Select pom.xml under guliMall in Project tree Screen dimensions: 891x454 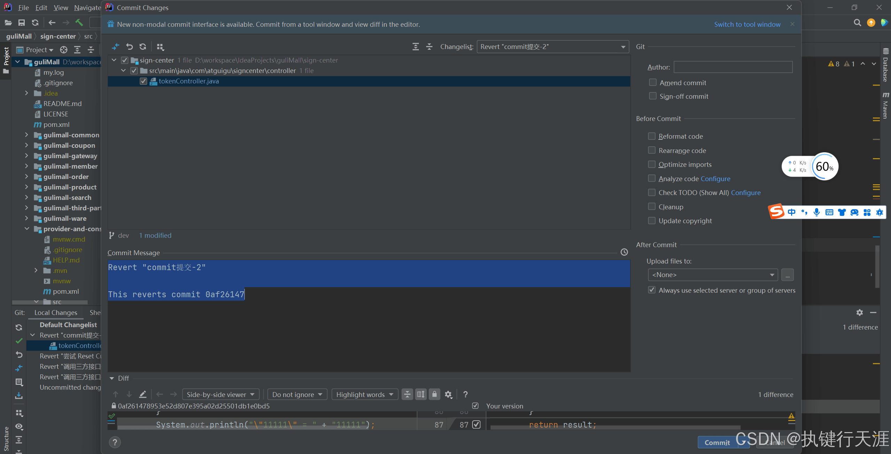click(x=56, y=124)
